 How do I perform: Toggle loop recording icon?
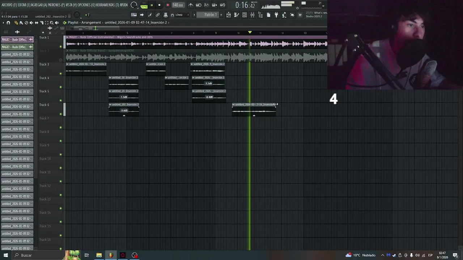pos(222,5)
